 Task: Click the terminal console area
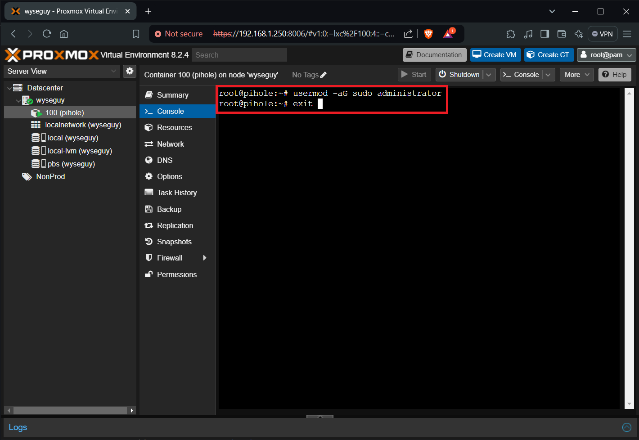419,248
